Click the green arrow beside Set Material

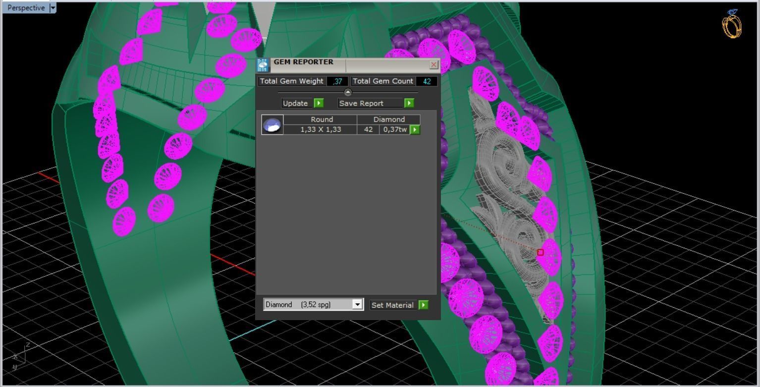(423, 305)
